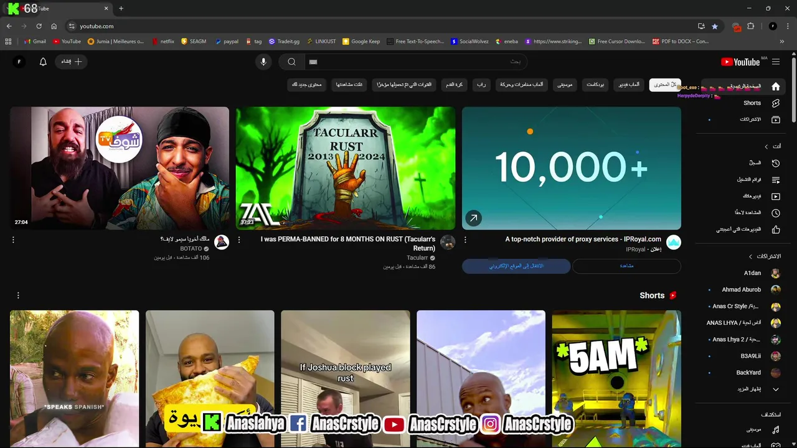
Task: Open Subscriptions feed icon in the sidebar
Action: point(775,119)
